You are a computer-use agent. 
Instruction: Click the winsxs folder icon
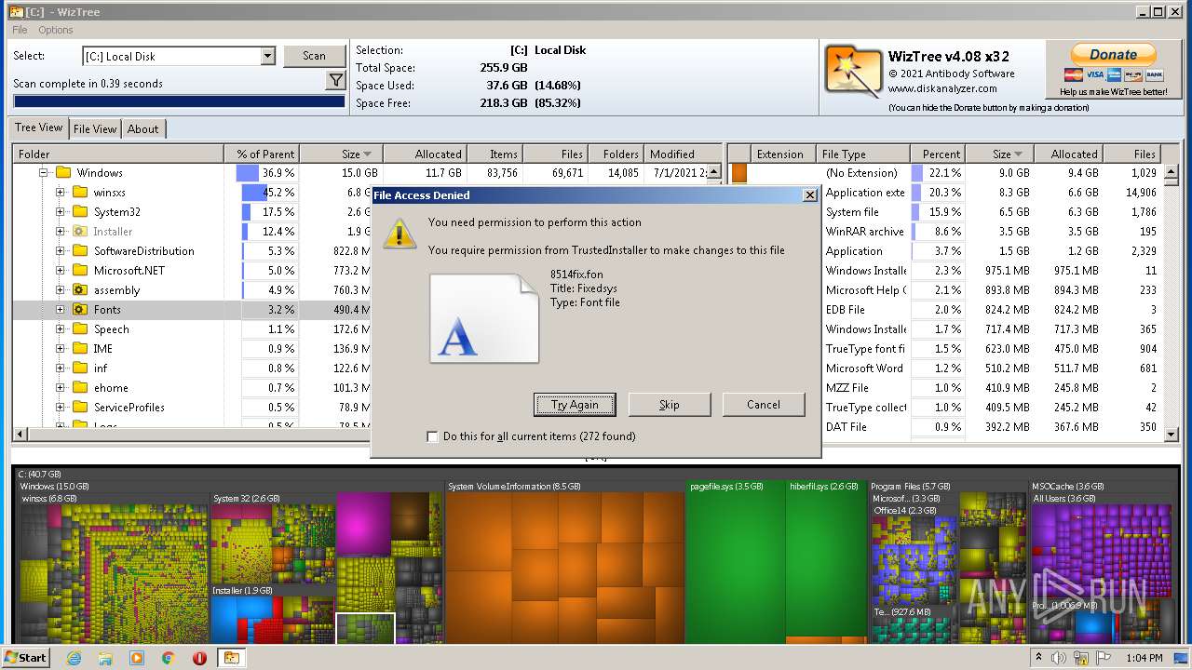click(80, 193)
